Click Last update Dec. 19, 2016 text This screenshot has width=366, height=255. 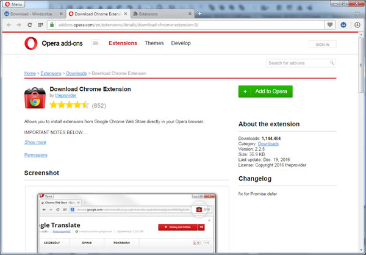(x=264, y=160)
